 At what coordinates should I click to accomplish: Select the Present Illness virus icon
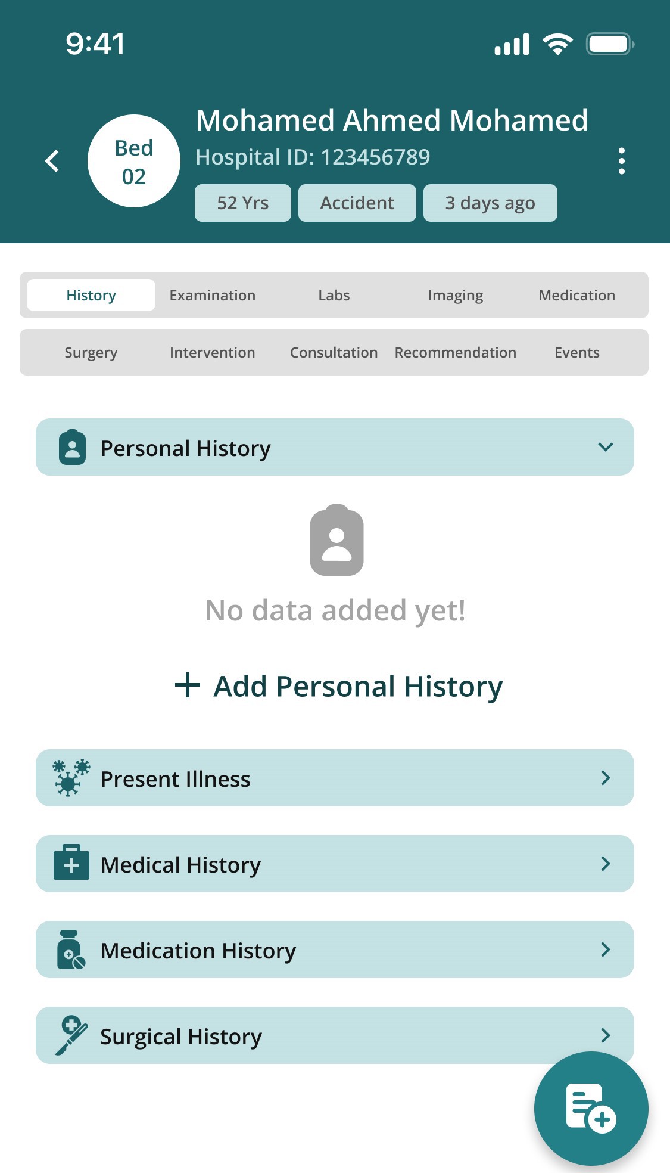(71, 777)
